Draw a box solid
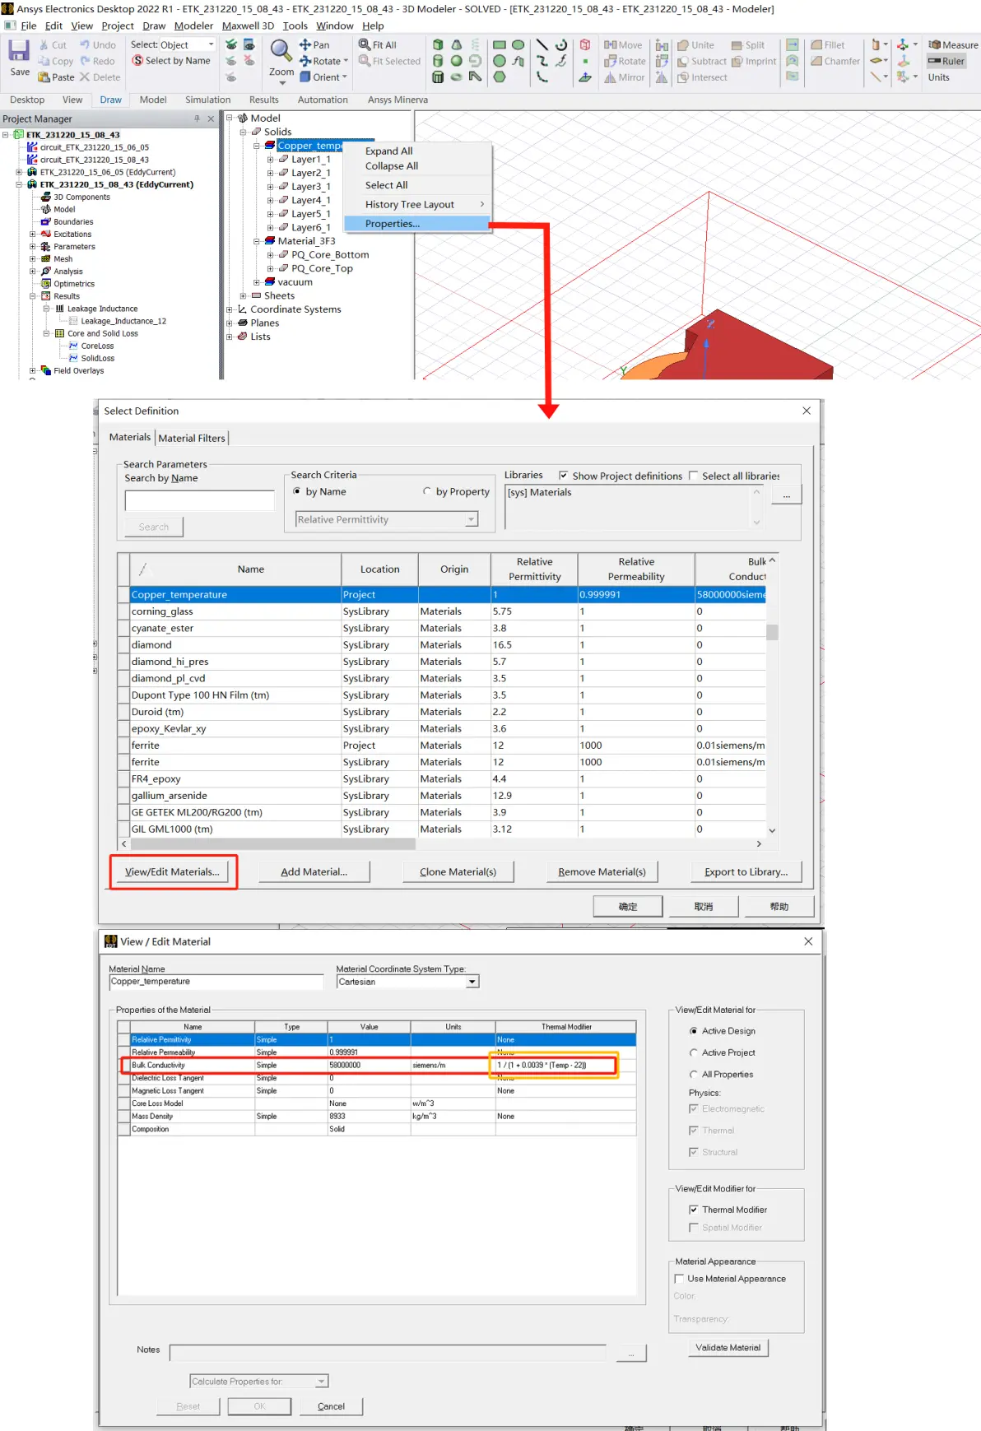Viewport: 981px width, 1431px height. [438, 44]
